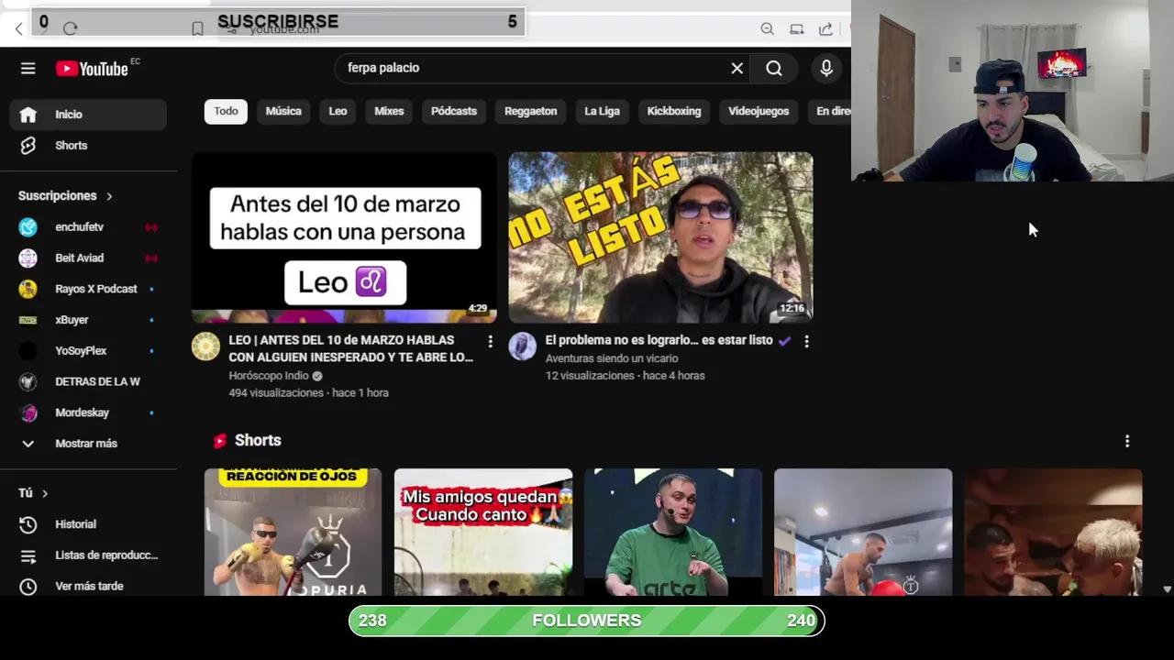
Task: Click the zoom magnifier icon in browser toolbar
Action: point(767,29)
